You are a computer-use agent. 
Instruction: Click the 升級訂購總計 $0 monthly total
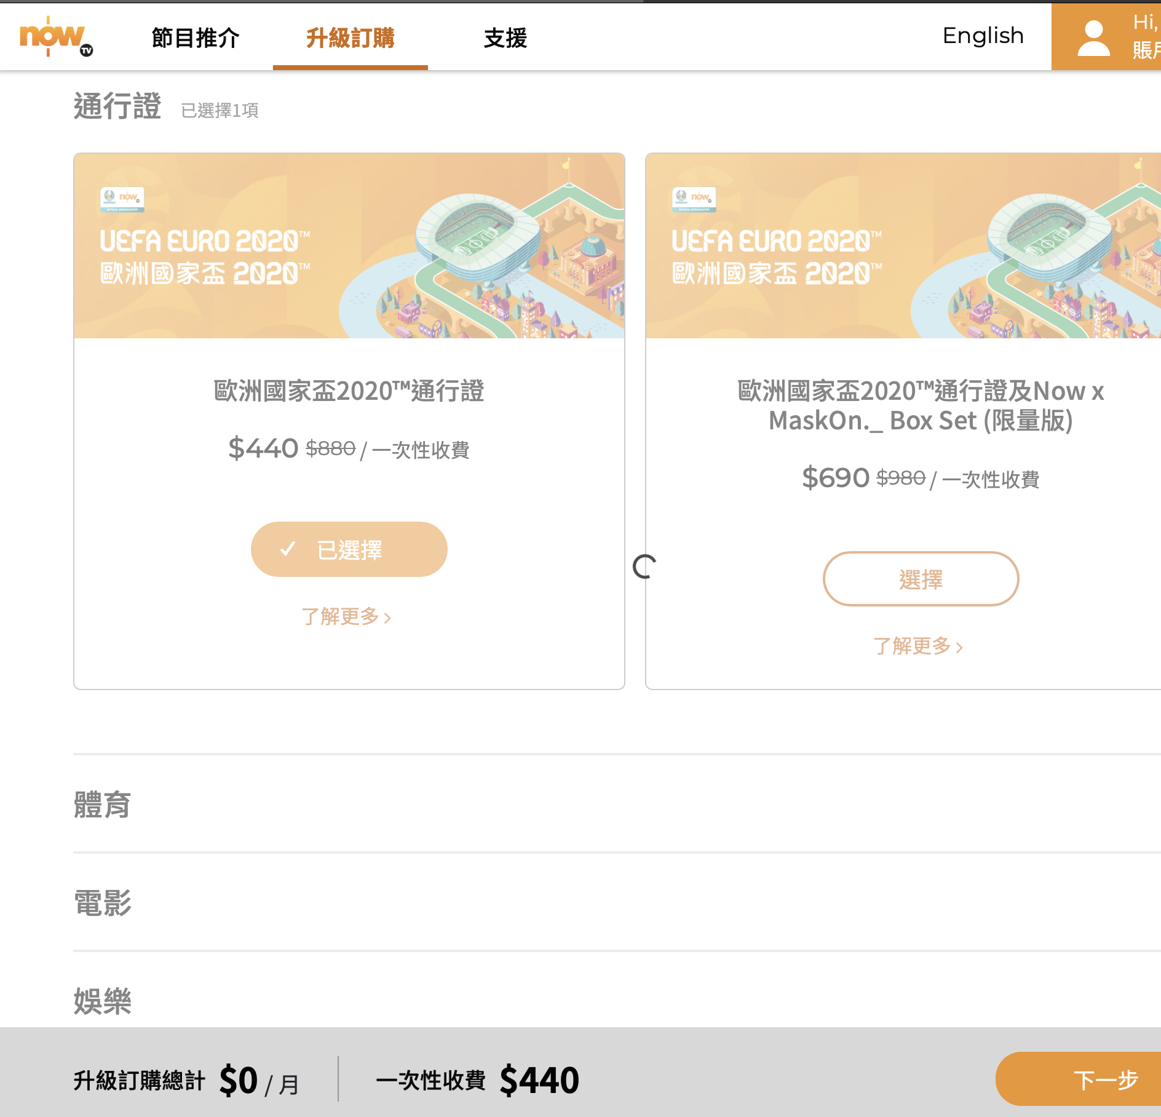186,1081
